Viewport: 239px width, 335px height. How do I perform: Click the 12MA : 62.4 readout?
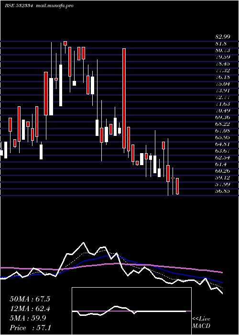[30, 309]
